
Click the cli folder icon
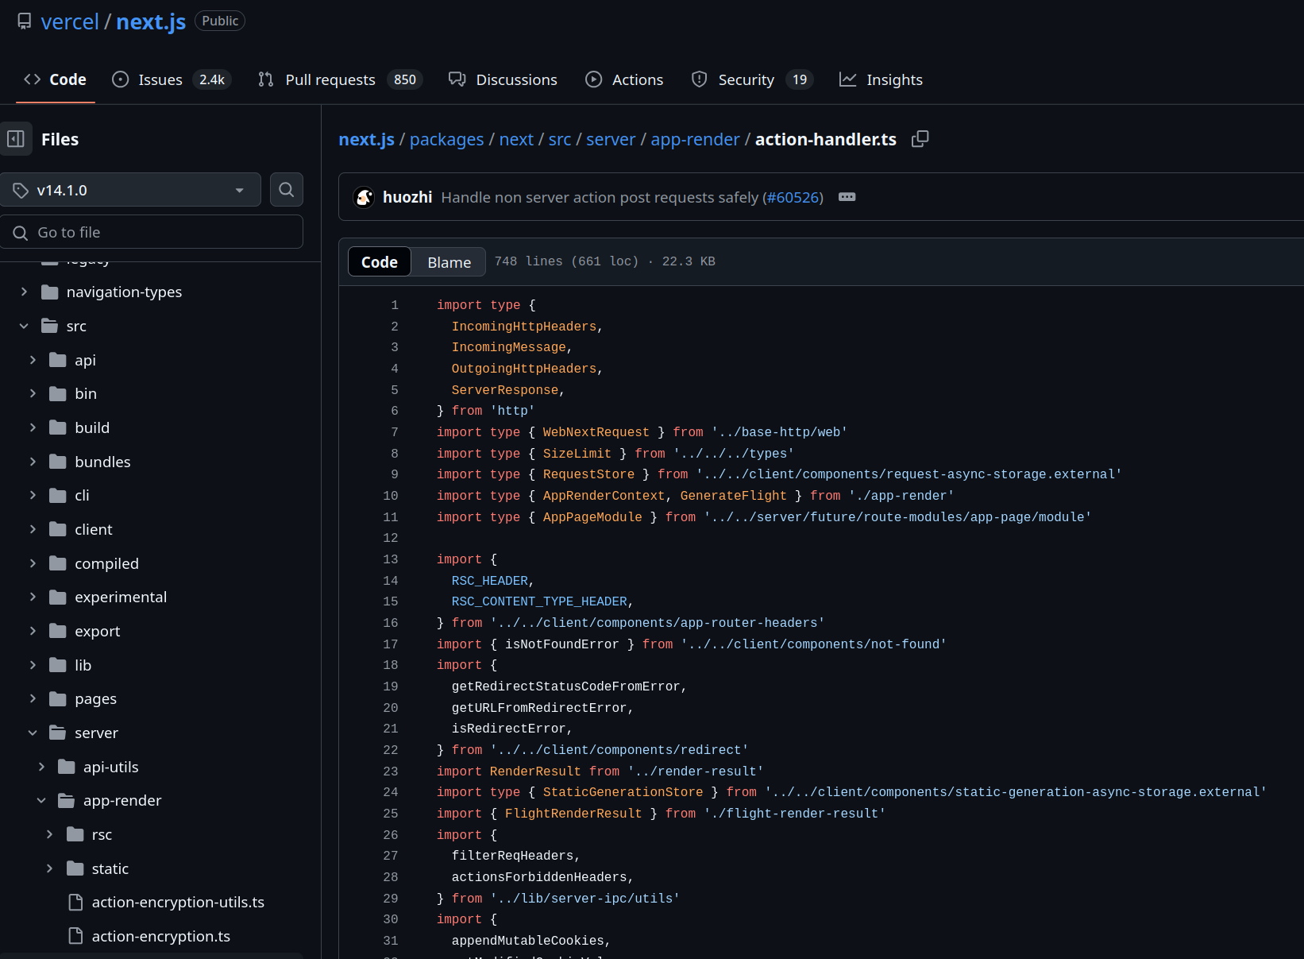[x=58, y=495]
